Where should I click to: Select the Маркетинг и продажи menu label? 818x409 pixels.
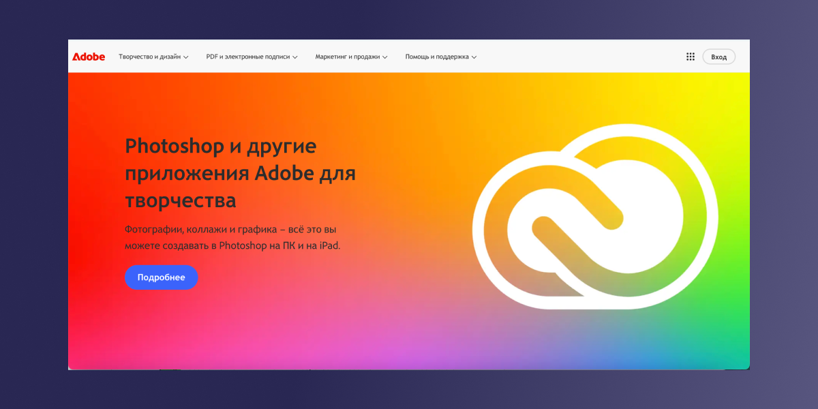347,57
